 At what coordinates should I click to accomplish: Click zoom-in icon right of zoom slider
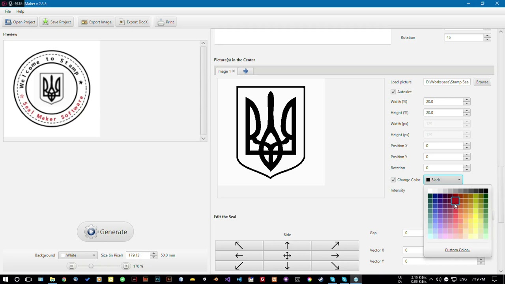pyautogui.click(x=125, y=266)
